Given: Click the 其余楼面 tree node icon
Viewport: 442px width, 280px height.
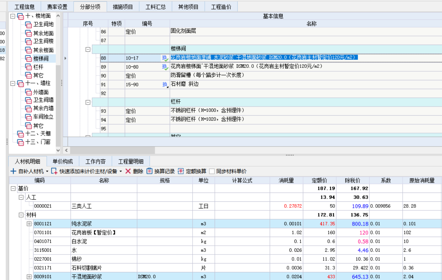Looking at the screenshot, I should click(29, 50).
